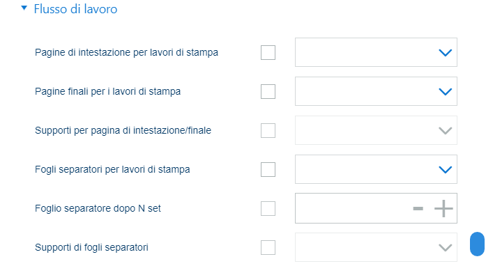Click greyed chevron for Supporti intestazione/finale
This screenshot has height=266, width=486.
click(x=445, y=131)
